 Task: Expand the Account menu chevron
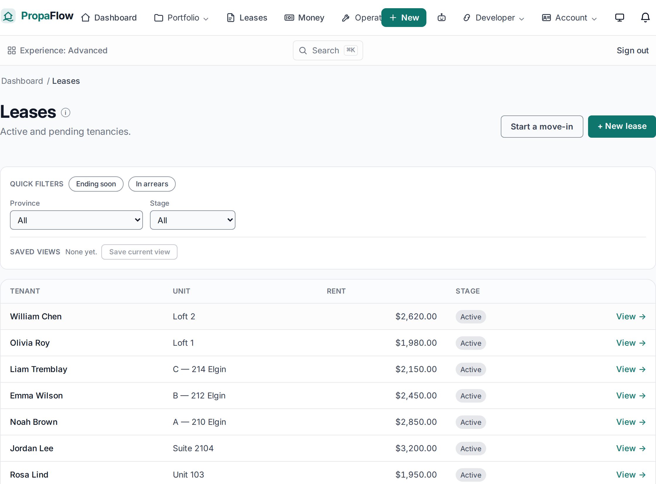click(594, 19)
